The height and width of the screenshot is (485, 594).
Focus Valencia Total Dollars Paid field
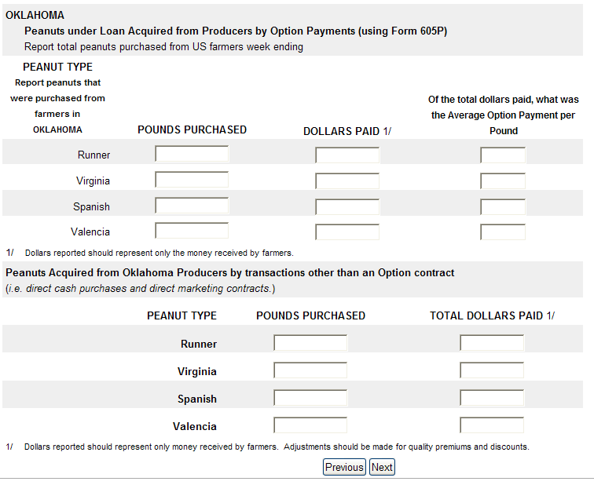click(x=492, y=425)
